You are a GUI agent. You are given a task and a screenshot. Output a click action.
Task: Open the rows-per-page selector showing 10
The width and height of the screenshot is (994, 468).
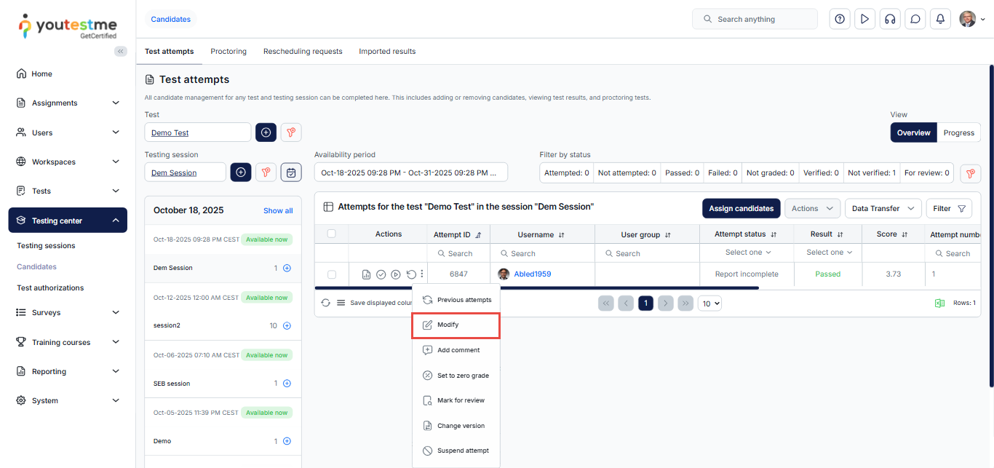tap(709, 304)
